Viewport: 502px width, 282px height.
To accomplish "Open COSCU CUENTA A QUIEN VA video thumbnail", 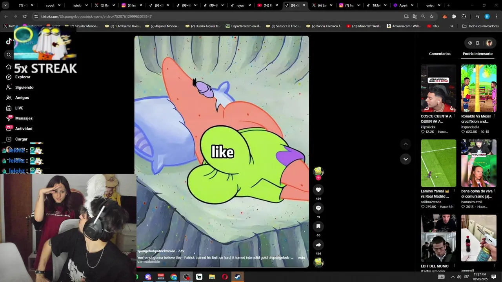I will (438, 88).
